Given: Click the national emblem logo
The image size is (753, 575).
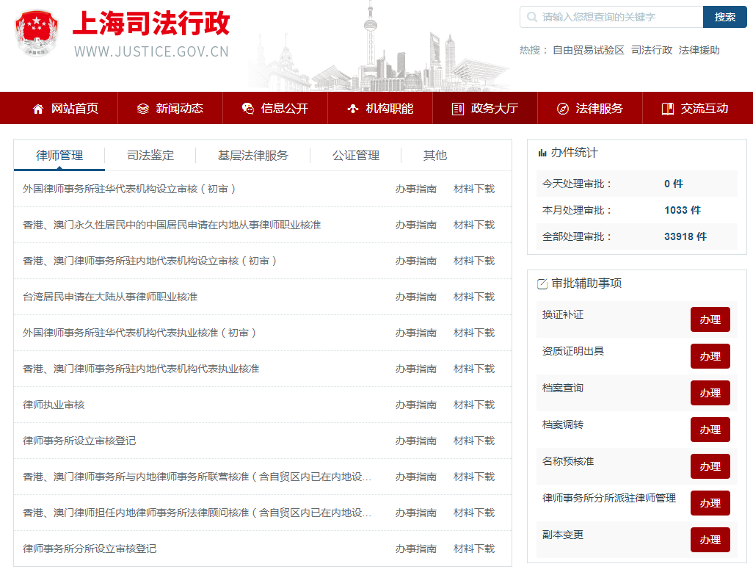Looking at the screenshot, I should [x=34, y=32].
